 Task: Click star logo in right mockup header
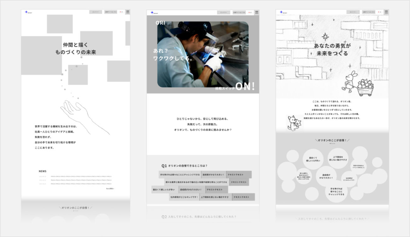coord(281,12)
